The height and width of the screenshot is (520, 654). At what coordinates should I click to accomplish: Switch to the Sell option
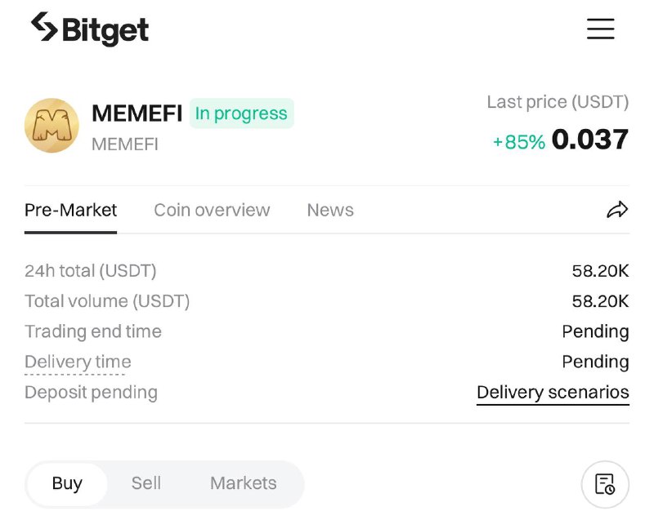pyautogui.click(x=146, y=483)
